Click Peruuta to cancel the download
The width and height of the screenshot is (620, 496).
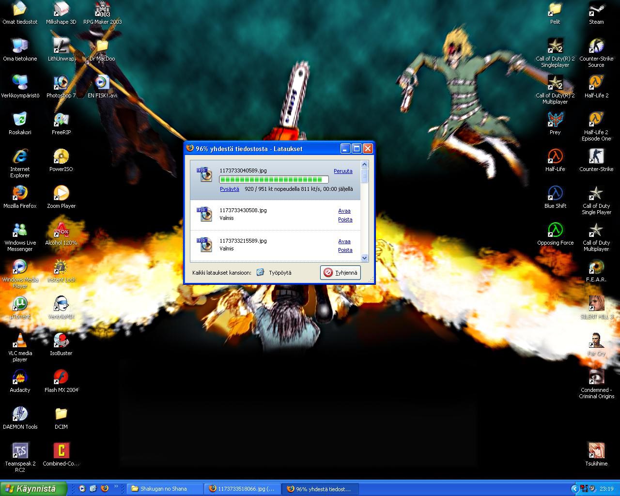pos(343,171)
